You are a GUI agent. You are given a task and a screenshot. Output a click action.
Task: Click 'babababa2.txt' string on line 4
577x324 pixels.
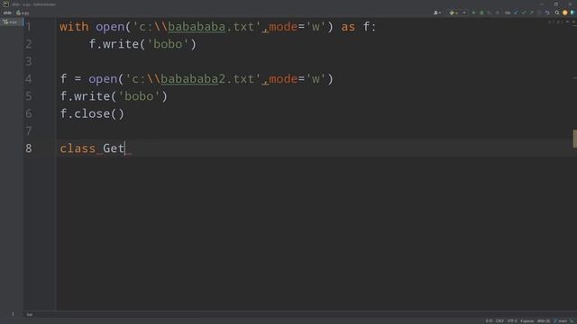[x=193, y=79]
